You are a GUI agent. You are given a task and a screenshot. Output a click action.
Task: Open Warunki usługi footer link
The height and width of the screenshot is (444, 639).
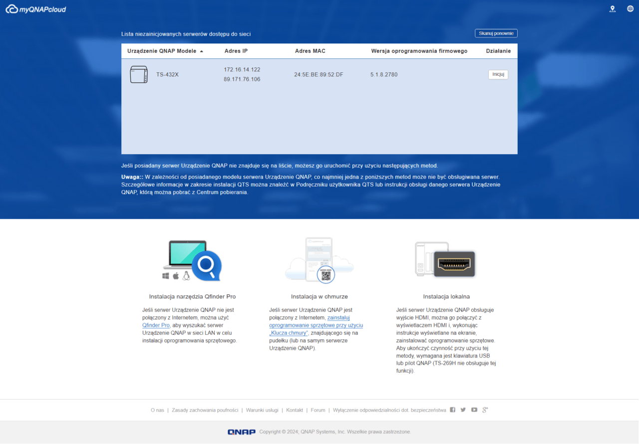pos(262,410)
